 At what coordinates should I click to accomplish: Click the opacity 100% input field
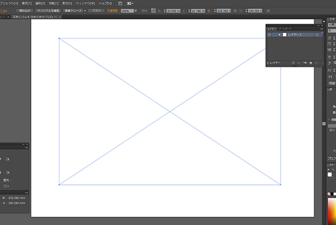pyautogui.click(x=127, y=11)
